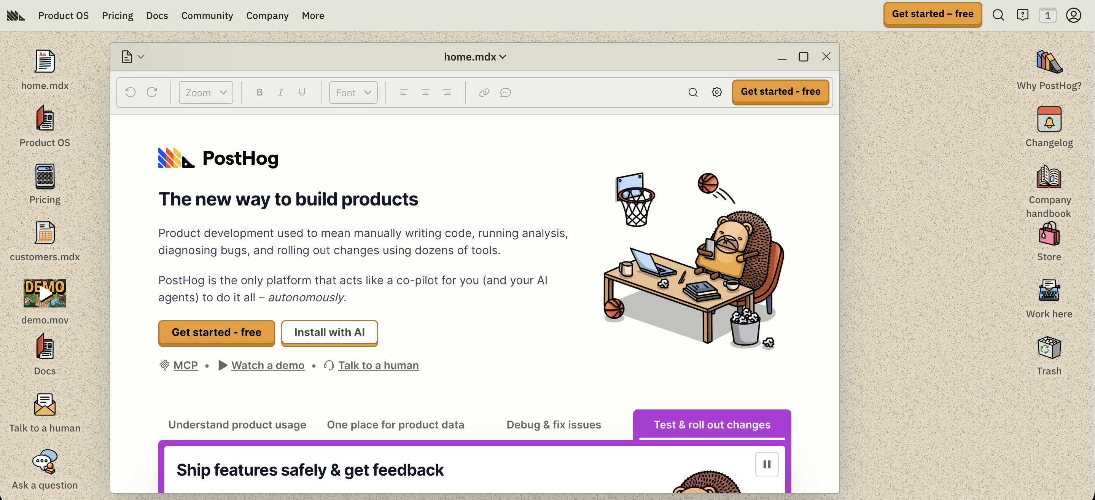Open the Font dropdown
Image resolution: width=1095 pixels, height=500 pixels.
click(x=353, y=92)
